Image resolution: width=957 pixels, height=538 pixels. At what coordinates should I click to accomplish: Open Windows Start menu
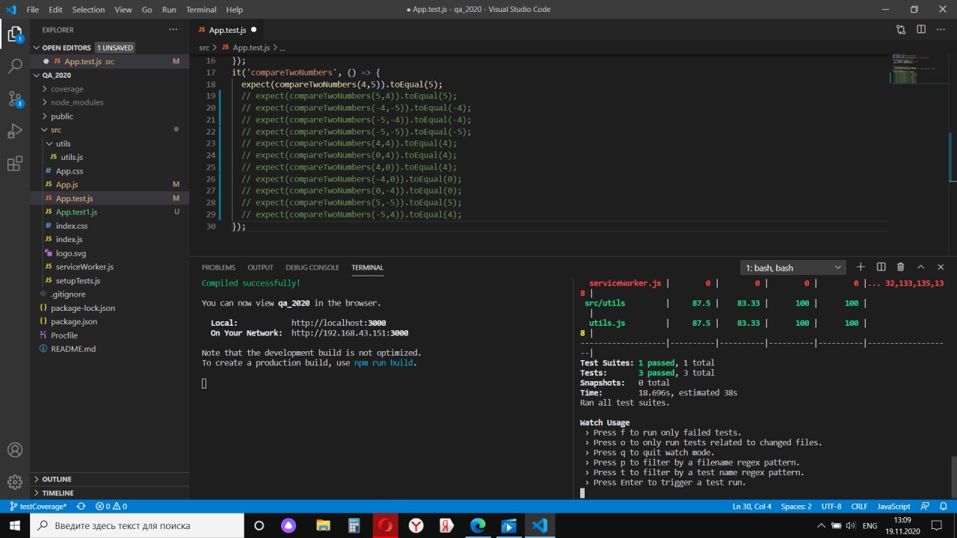coord(15,525)
